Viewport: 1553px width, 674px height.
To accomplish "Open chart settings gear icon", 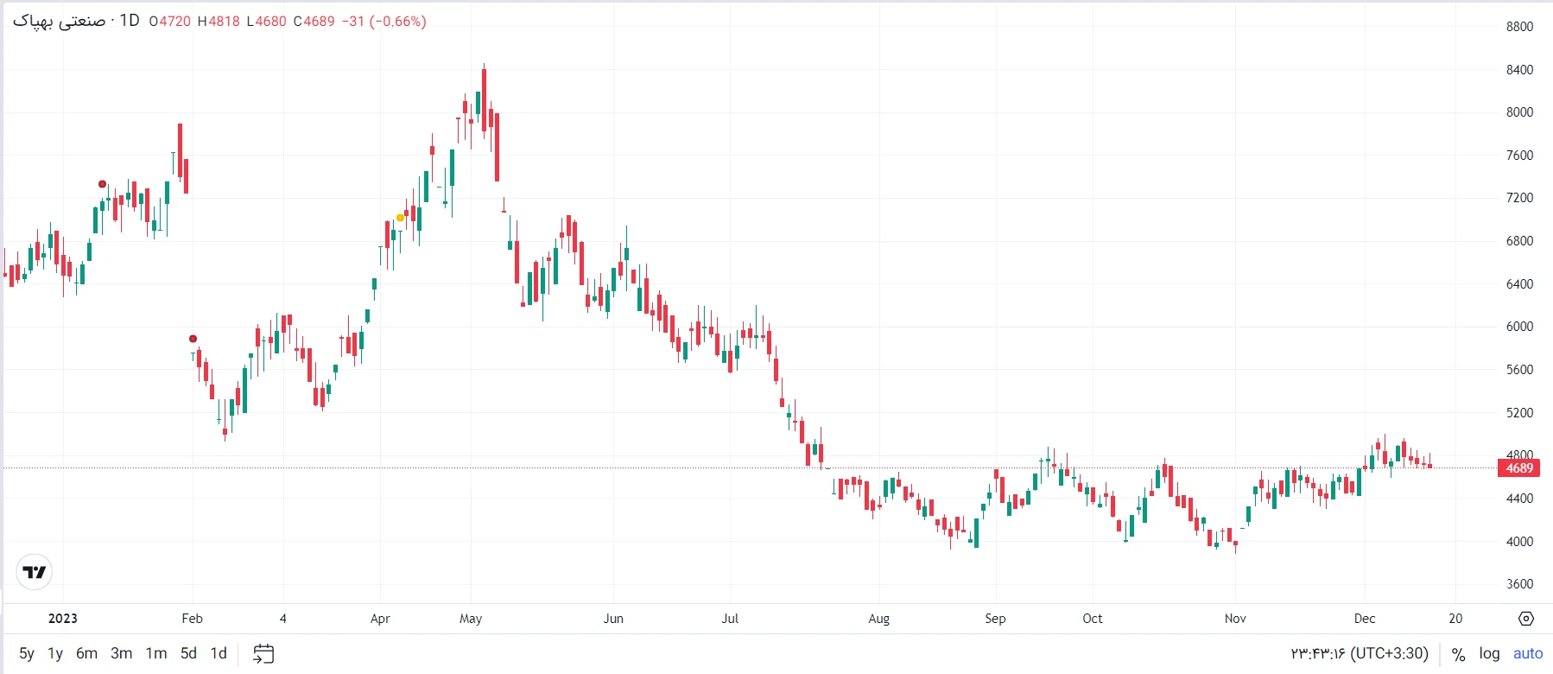I will pos(1526,619).
